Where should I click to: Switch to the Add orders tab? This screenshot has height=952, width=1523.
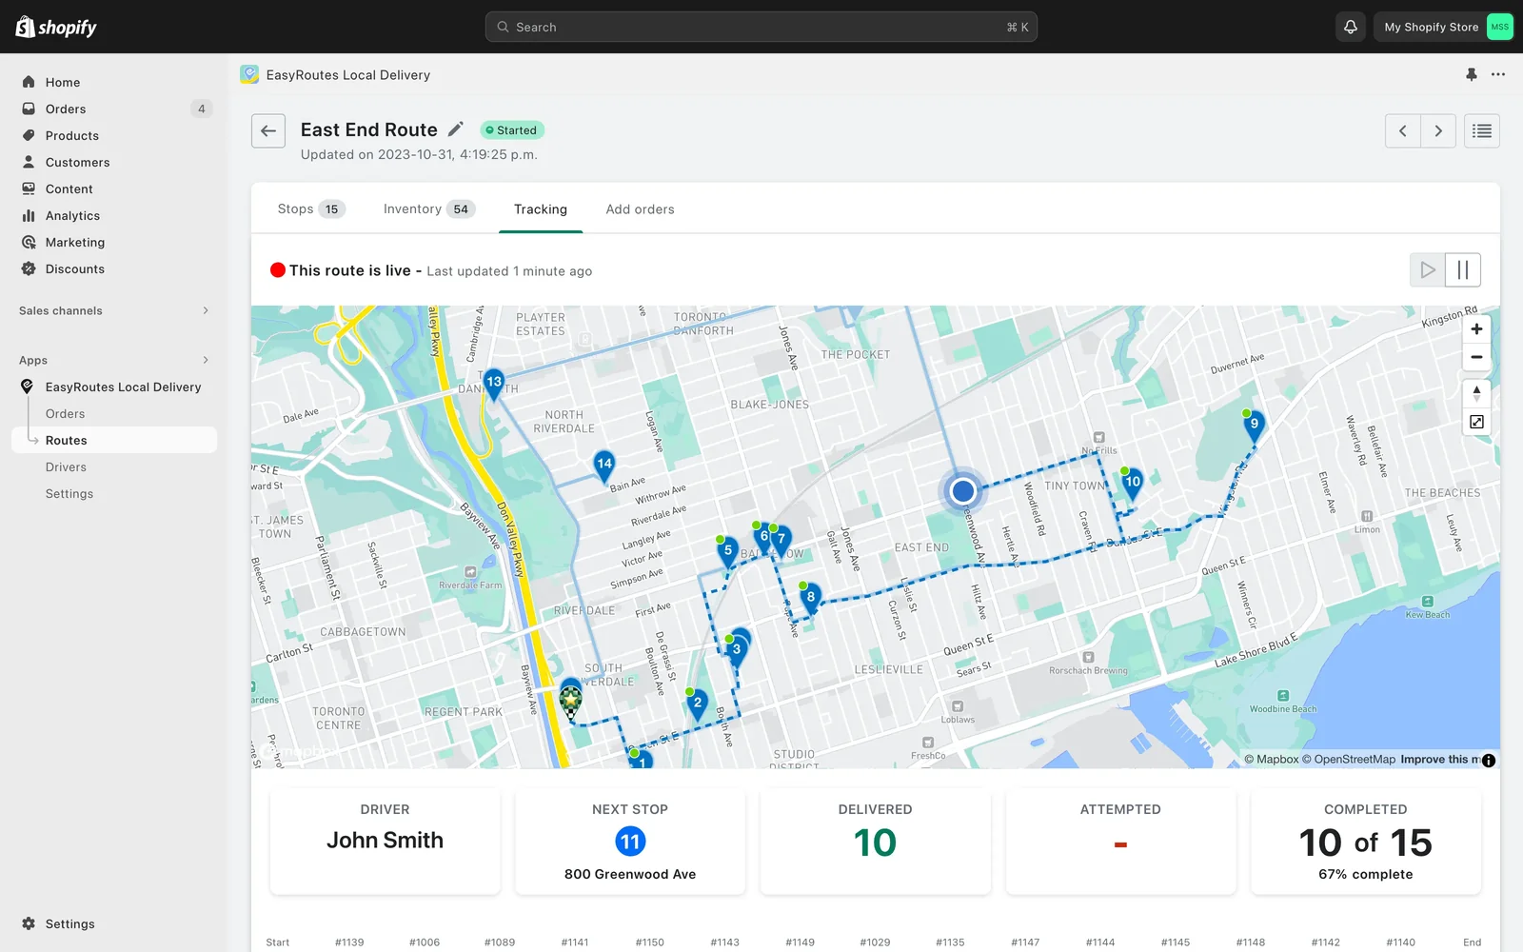(x=640, y=208)
